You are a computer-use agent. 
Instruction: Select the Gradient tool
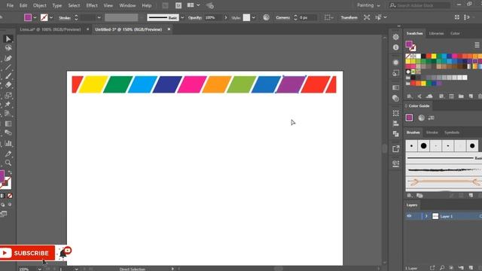point(8,123)
